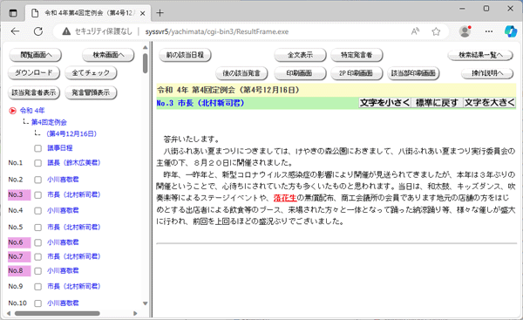The width and height of the screenshot is (523, 320).
Task: Click the highlighted 落花生 search hit
Action: point(285,198)
